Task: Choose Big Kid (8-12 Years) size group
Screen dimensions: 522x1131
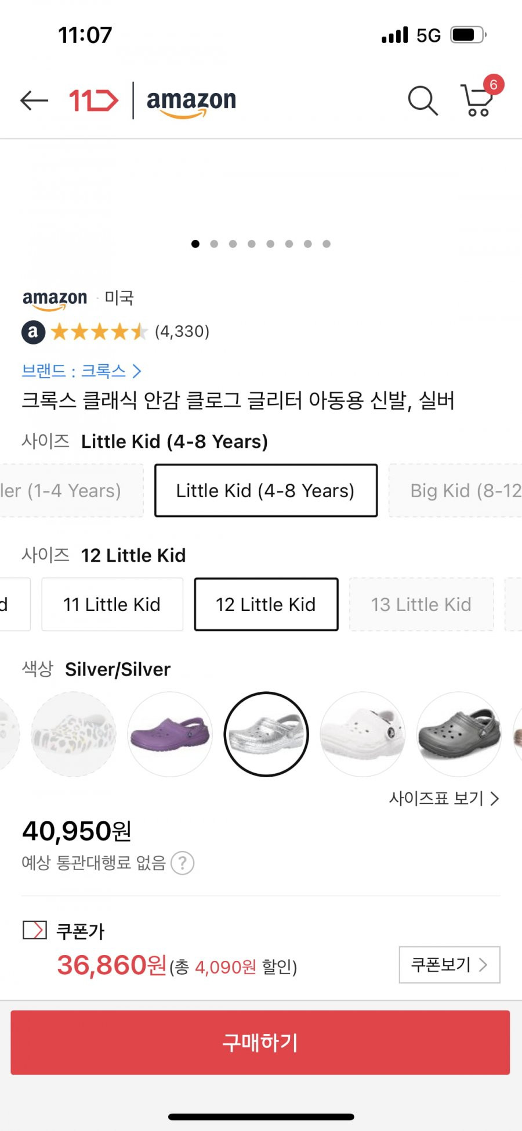Action: pos(455,490)
